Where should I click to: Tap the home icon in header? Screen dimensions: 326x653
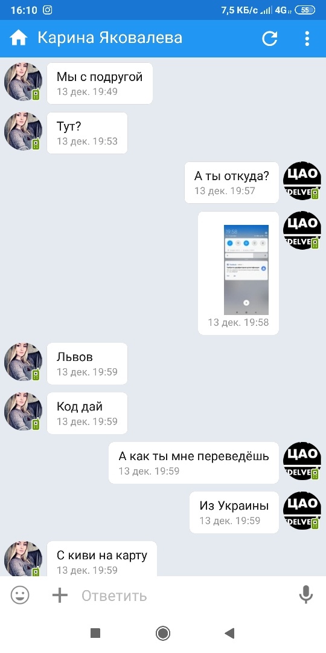click(x=19, y=38)
